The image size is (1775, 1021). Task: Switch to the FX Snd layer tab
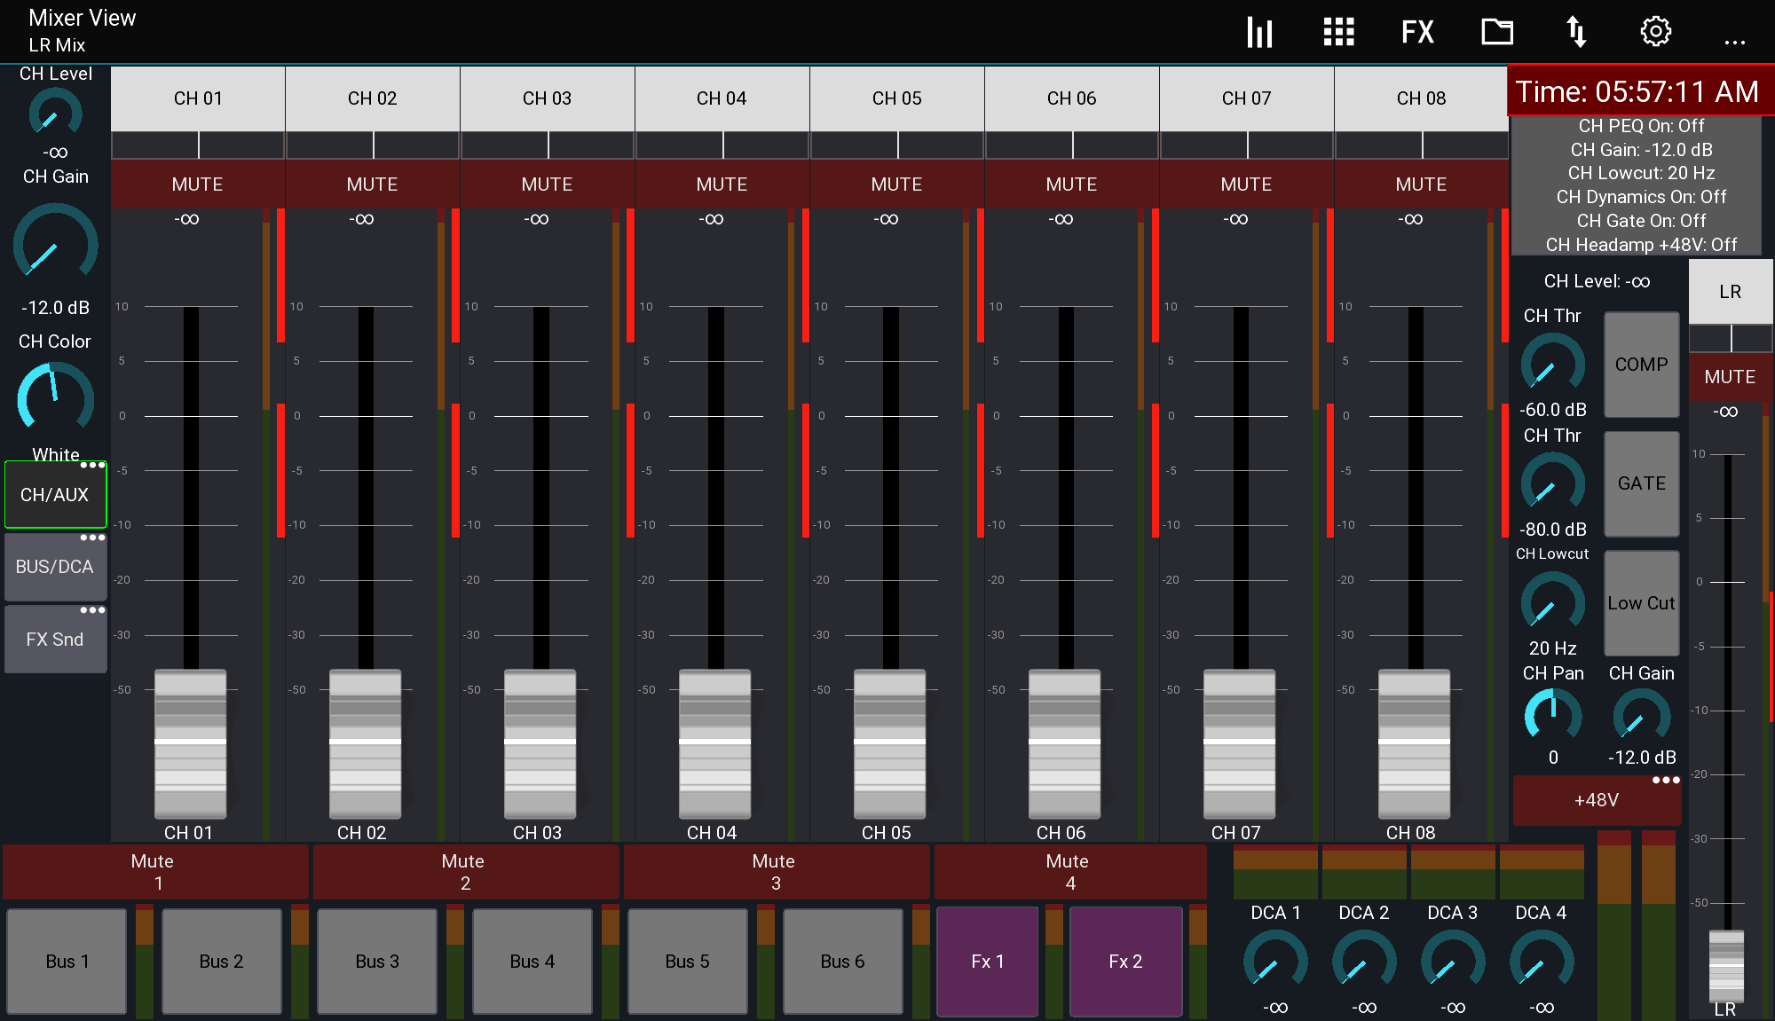(55, 639)
